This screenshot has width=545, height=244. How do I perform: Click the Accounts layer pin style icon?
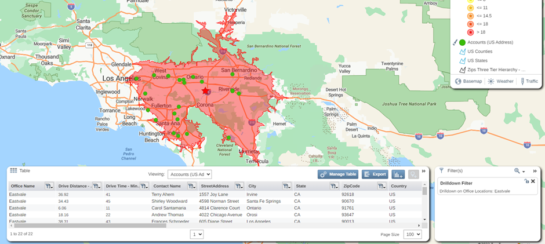(455, 42)
